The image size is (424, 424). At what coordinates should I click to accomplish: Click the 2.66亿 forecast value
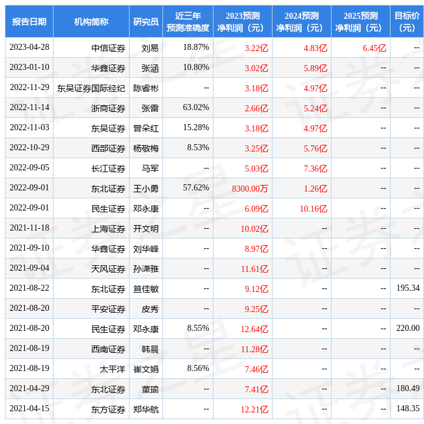257,108
